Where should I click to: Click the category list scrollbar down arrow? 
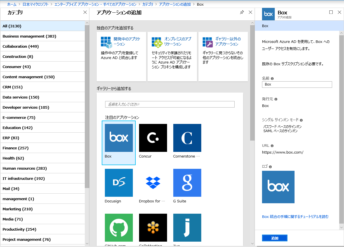pyautogui.click(x=87, y=243)
